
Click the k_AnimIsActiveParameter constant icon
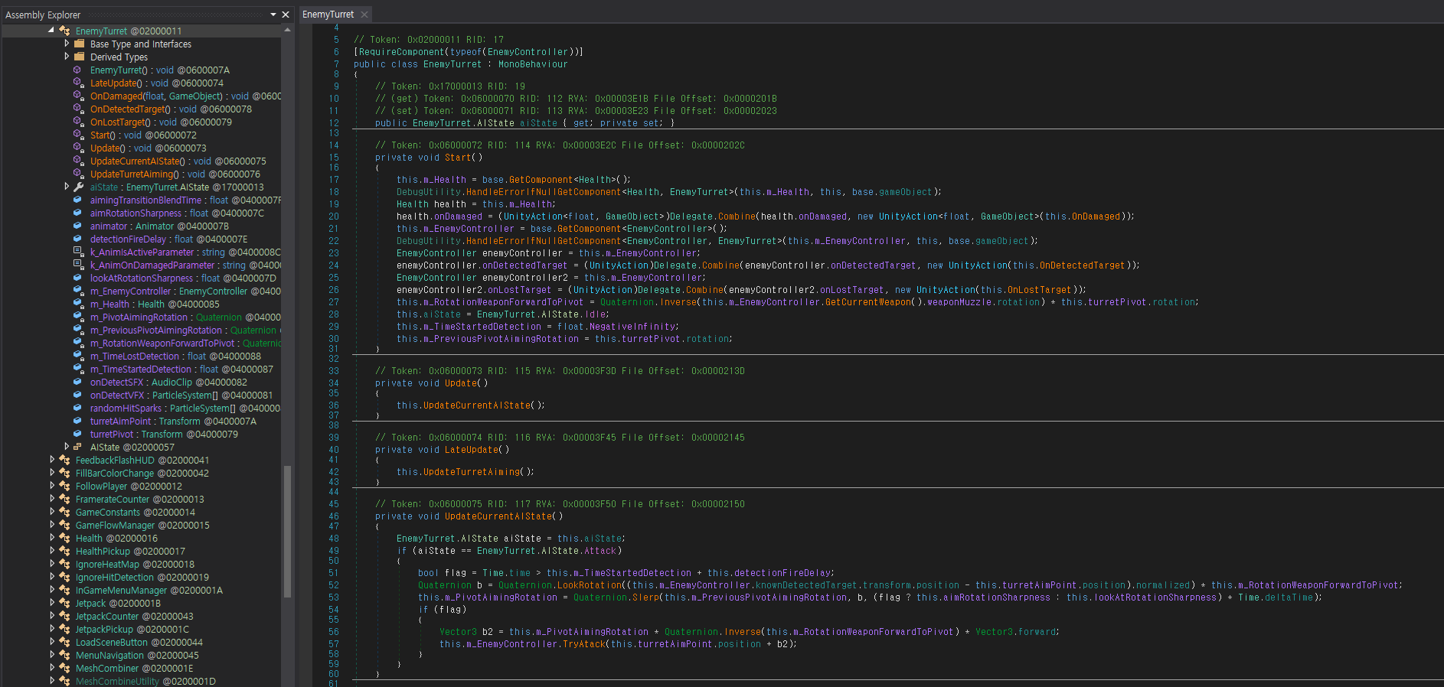77,252
